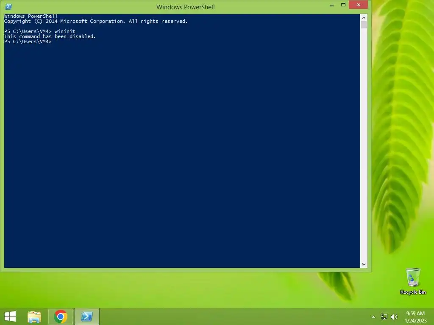Maximize the Windows PowerShell window

pos(343,5)
